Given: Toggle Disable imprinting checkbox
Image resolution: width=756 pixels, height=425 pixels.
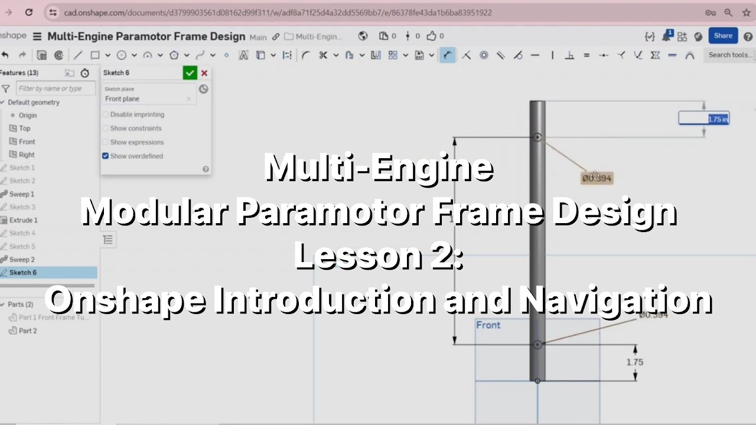Looking at the screenshot, I should click(105, 115).
